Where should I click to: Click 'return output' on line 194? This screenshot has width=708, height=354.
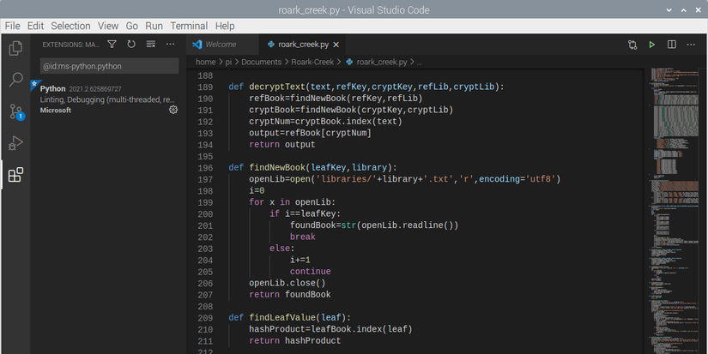point(282,145)
